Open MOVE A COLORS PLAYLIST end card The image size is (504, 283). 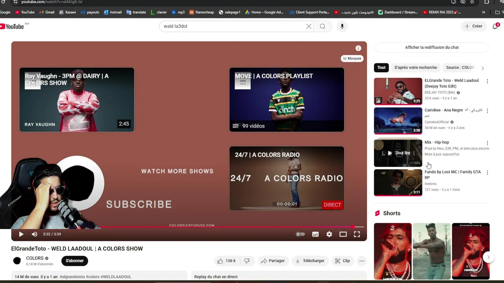(x=287, y=100)
